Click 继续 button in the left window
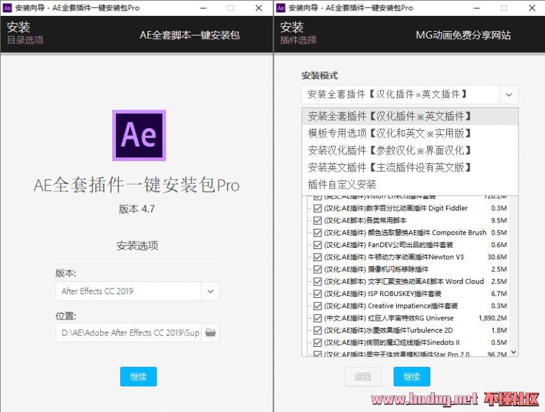This screenshot has height=412, width=545. point(138,377)
